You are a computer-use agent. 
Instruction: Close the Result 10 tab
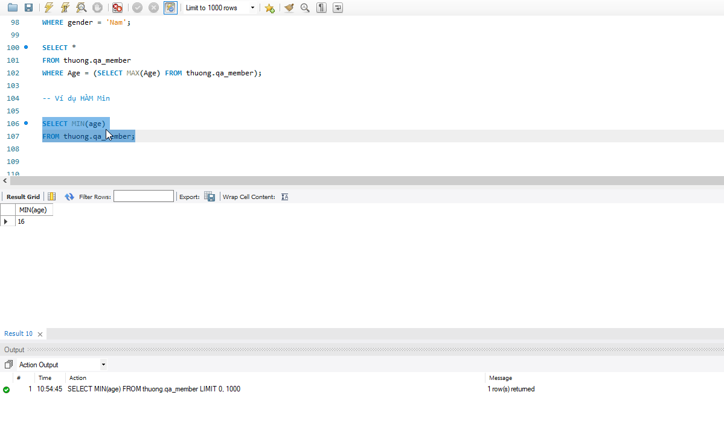click(40, 334)
